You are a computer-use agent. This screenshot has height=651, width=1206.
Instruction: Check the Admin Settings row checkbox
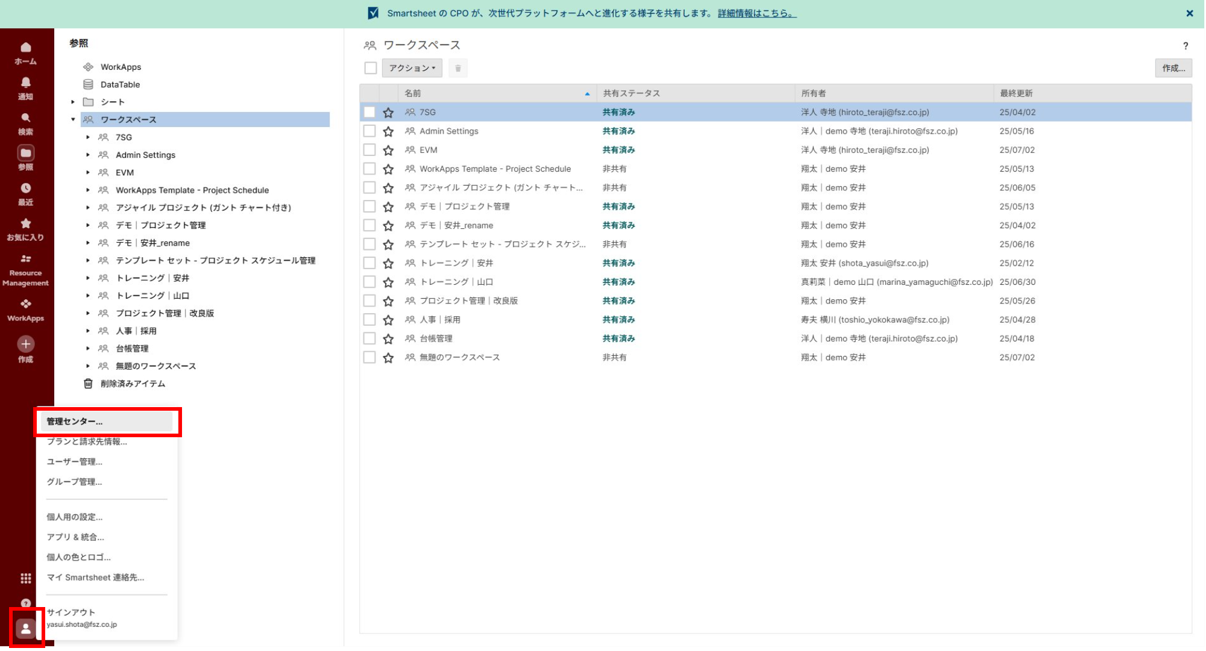369,131
